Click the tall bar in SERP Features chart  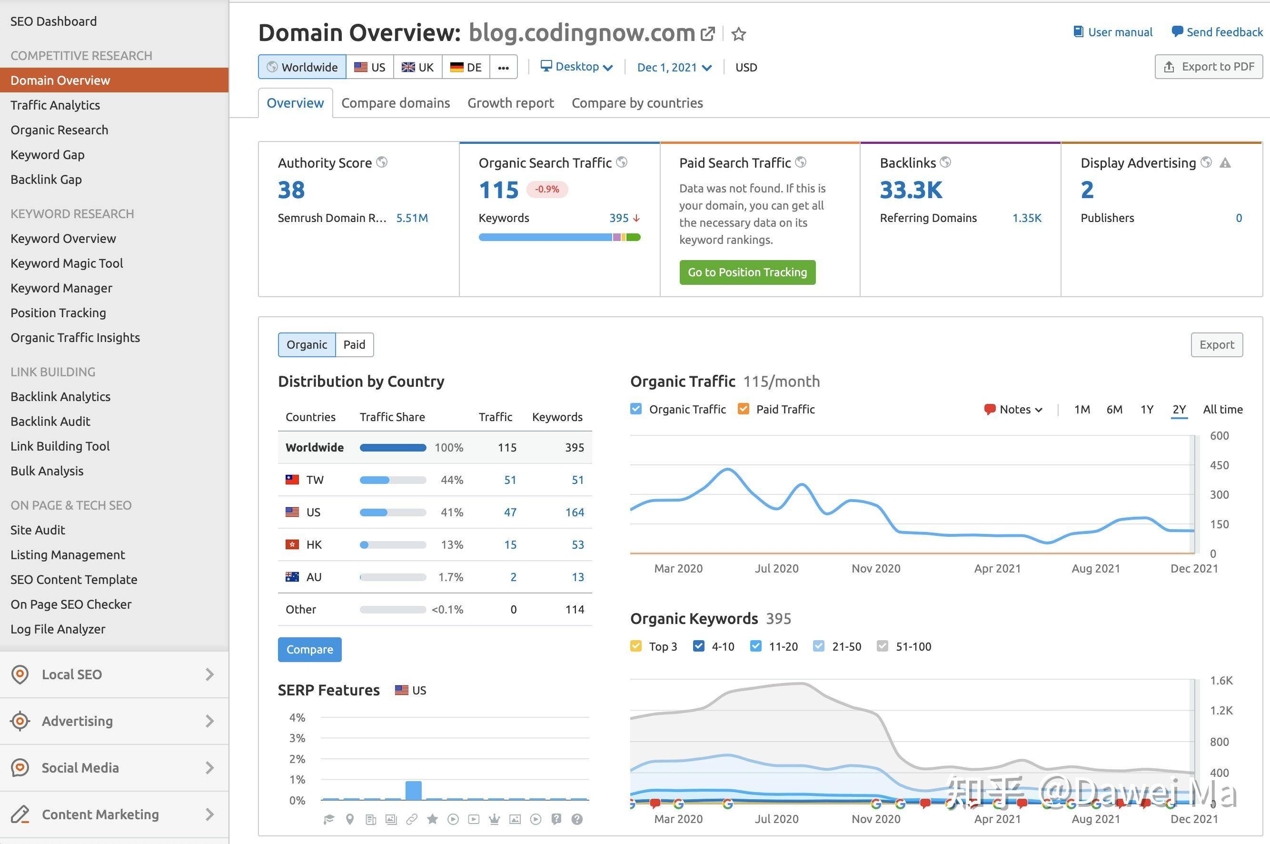pos(413,790)
